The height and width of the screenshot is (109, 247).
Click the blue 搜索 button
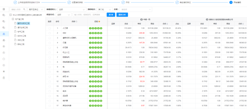(111, 15)
